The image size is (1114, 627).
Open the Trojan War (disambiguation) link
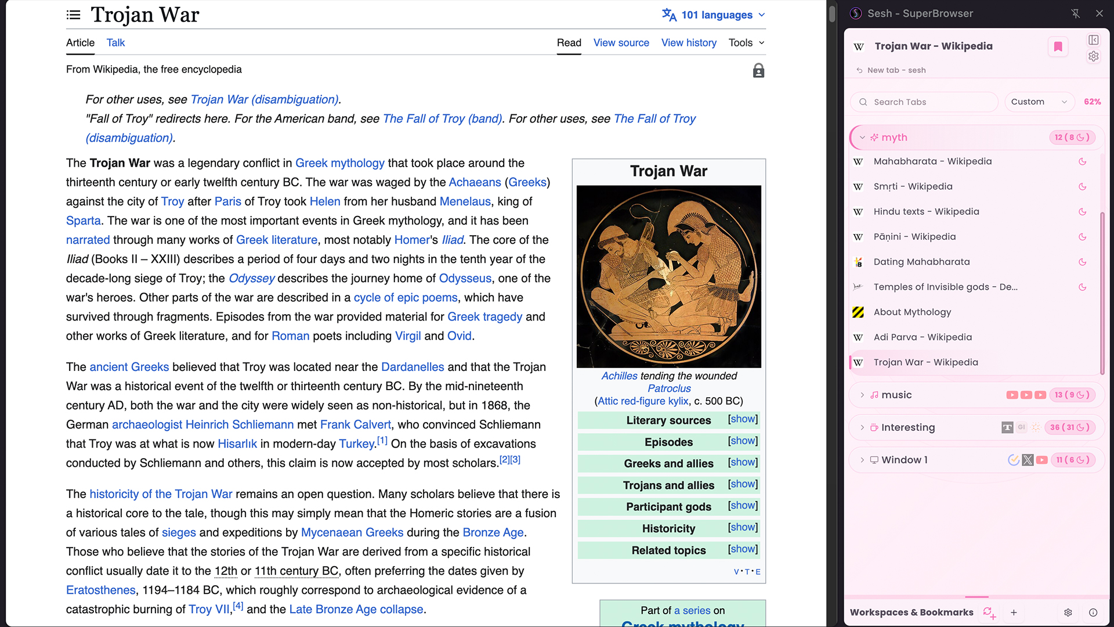click(x=264, y=99)
